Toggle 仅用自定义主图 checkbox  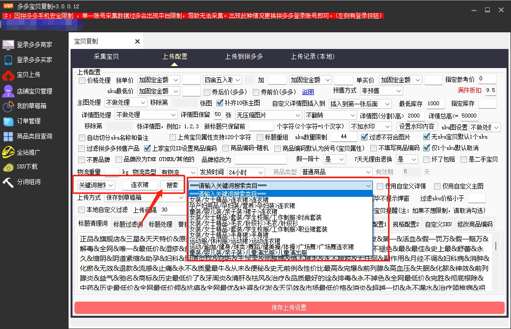pos(437,187)
